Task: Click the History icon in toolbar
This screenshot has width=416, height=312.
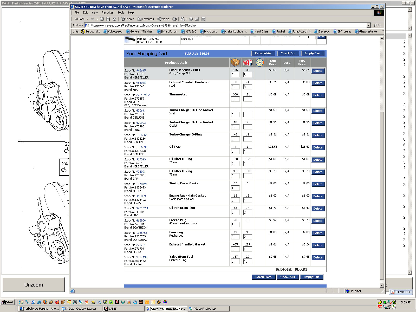Action: coord(174,19)
